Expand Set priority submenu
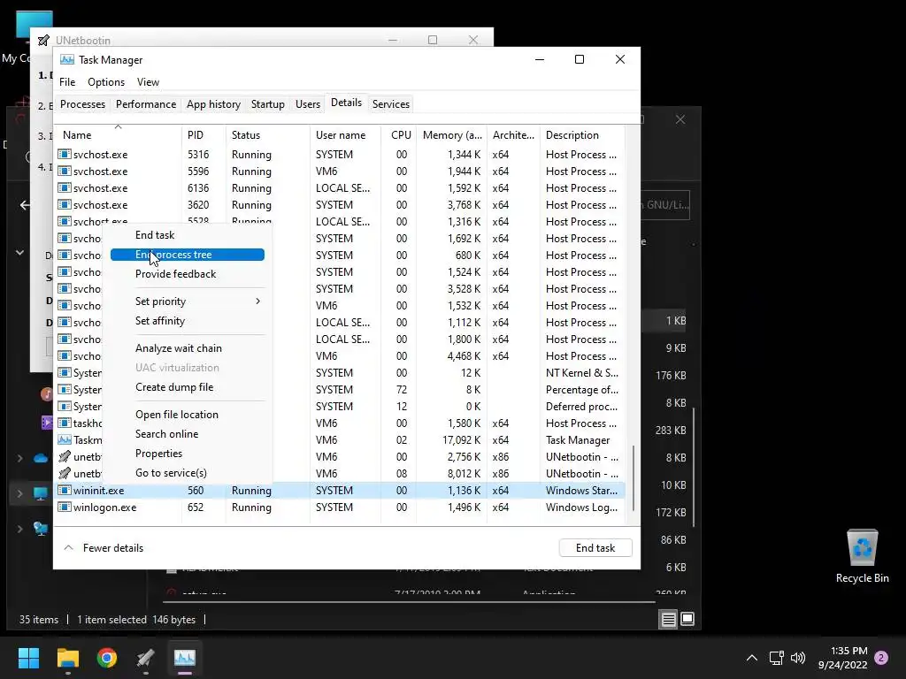Image resolution: width=906 pixels, height=679 pixels. click(x=188, y=301)
